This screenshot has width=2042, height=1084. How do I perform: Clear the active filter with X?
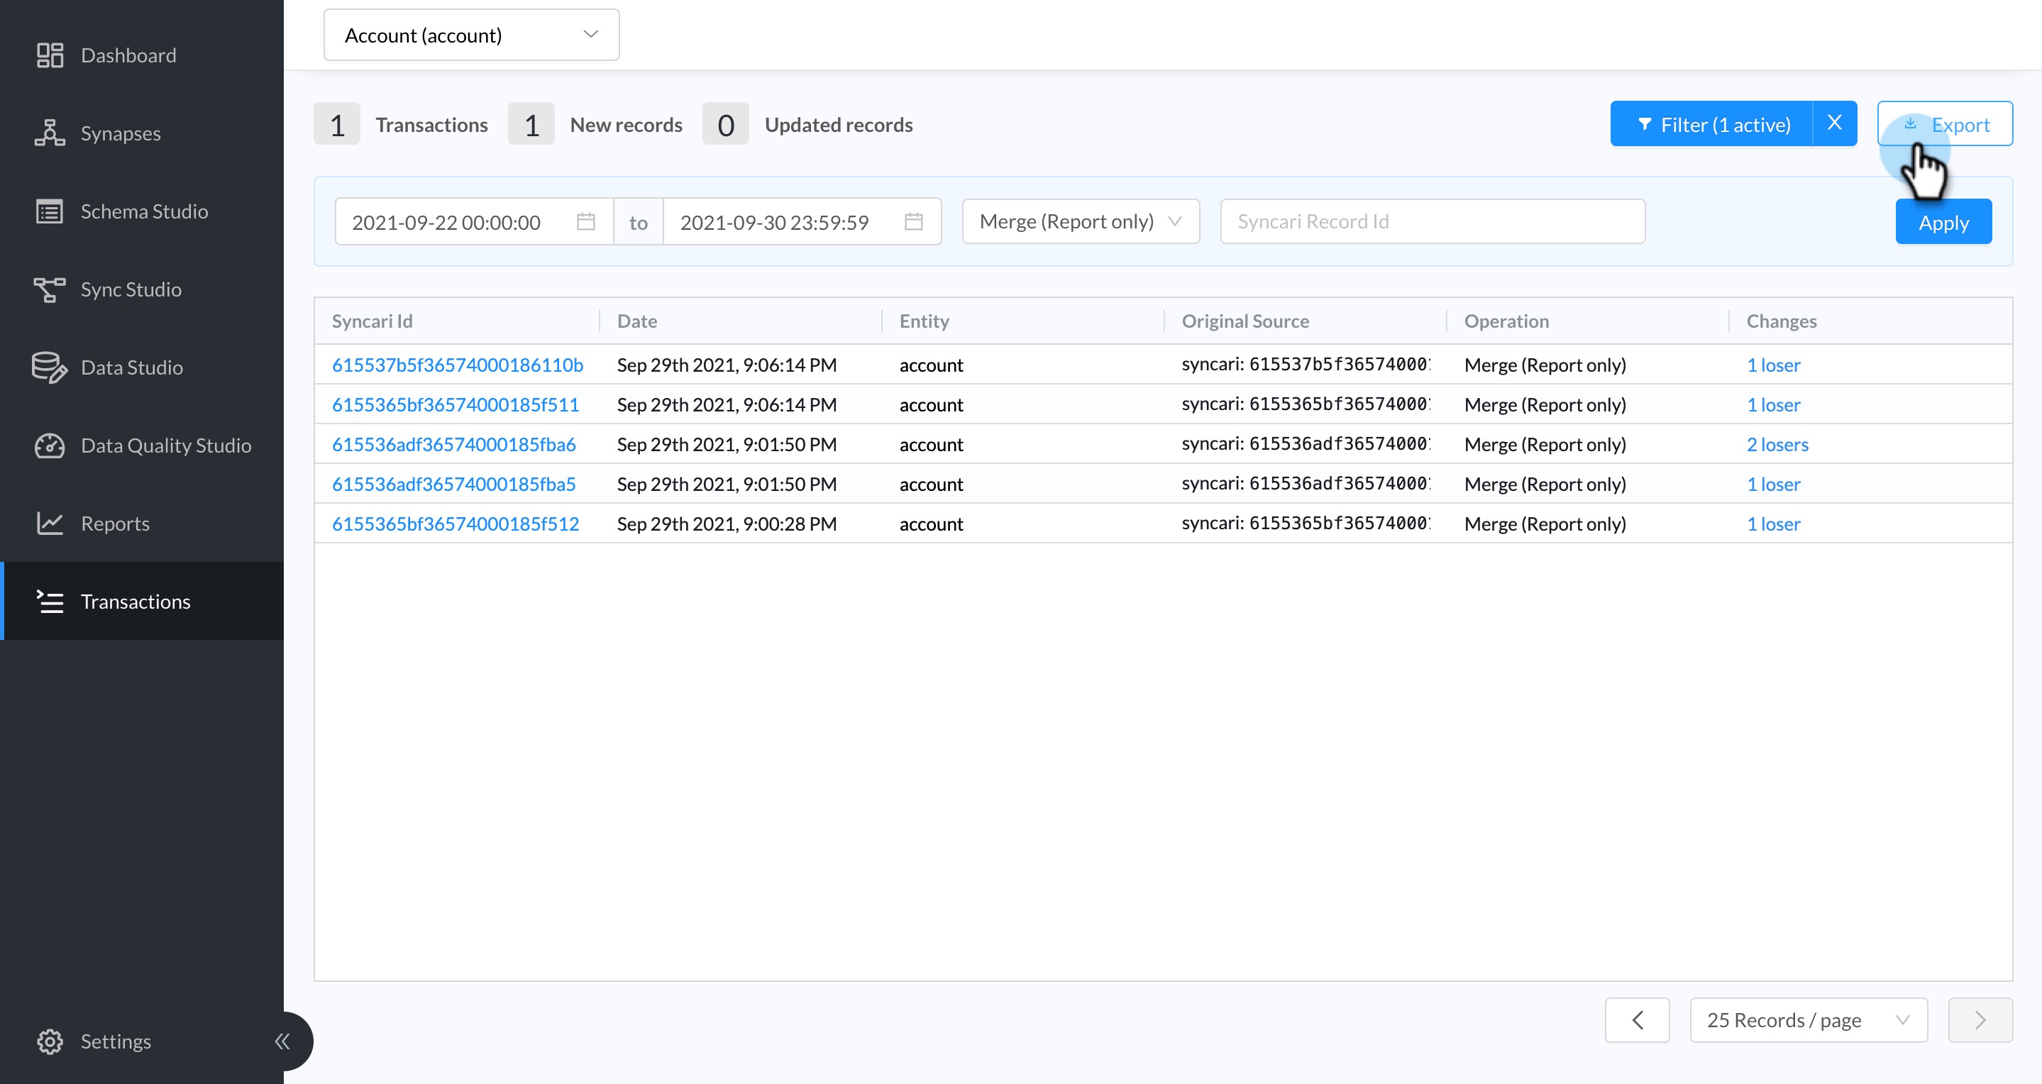tap(1834, 123)
